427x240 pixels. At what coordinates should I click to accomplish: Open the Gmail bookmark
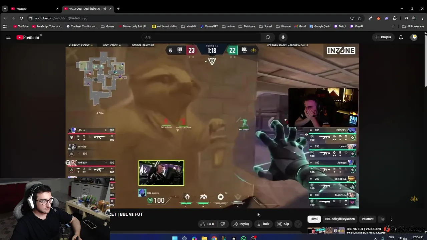(x=300, y=26)
